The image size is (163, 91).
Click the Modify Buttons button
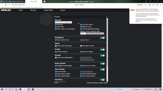tap(85, 40)
